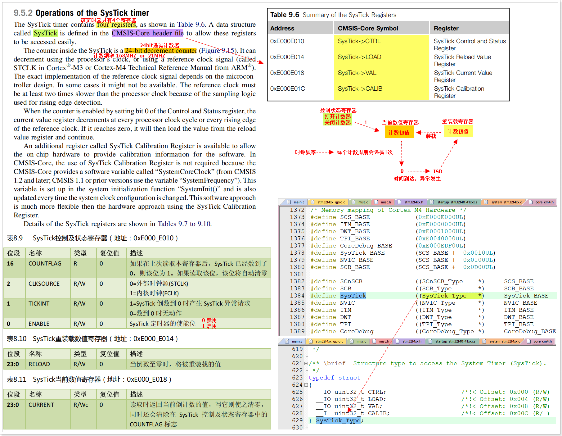
Task: Click 'SysTick_Type' highlighted in line 1384
Action: point(444,296)
